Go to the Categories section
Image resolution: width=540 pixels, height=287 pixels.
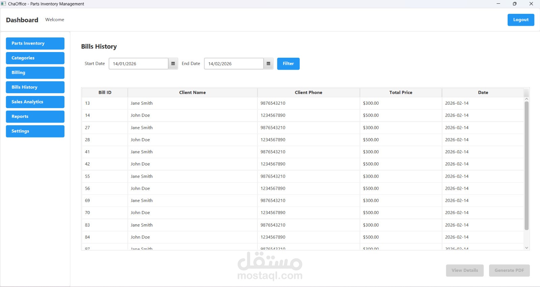click(x=35, y=58)
